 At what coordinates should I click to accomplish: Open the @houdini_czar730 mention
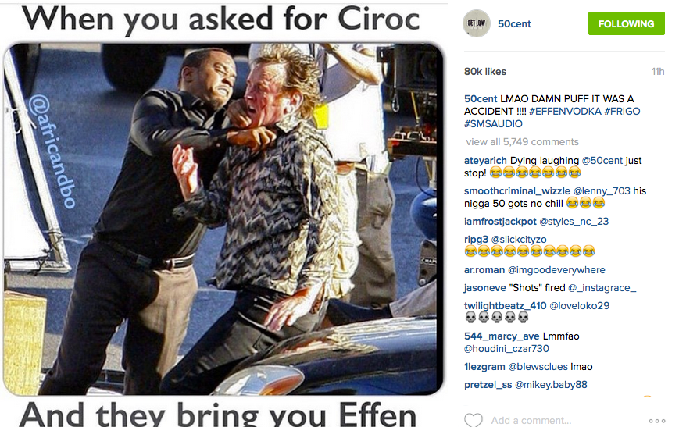pyautogui.click(x=506, y=349)
